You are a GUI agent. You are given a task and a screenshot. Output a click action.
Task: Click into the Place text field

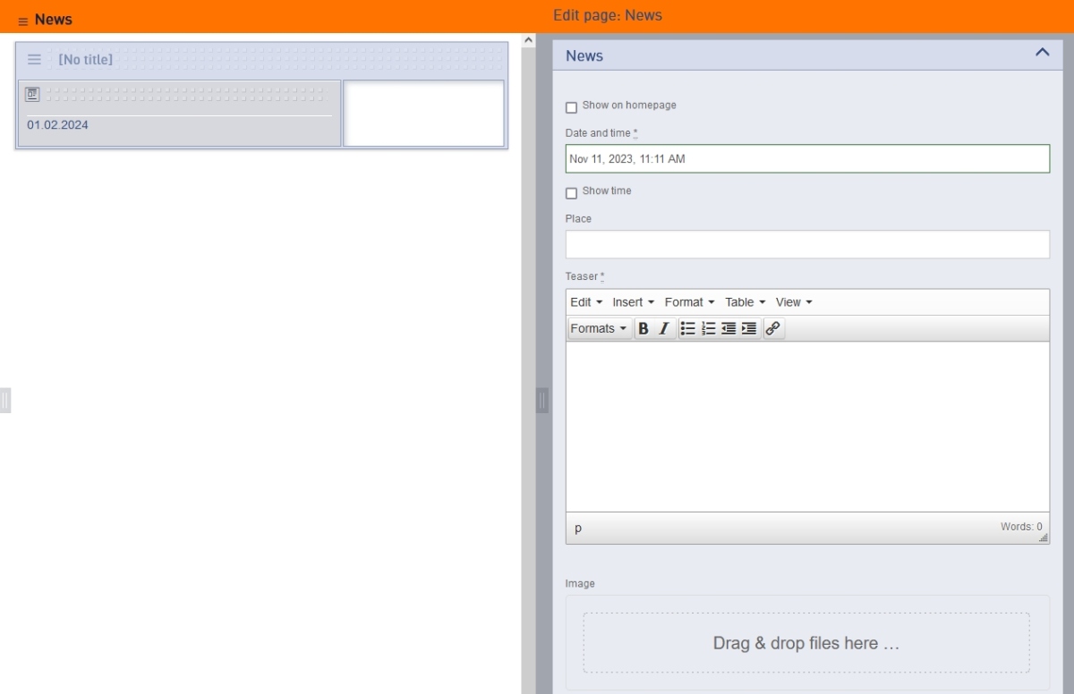point(807,244)
